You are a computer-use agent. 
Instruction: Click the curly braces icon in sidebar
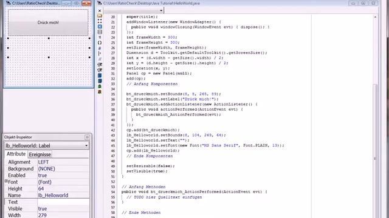100,43
